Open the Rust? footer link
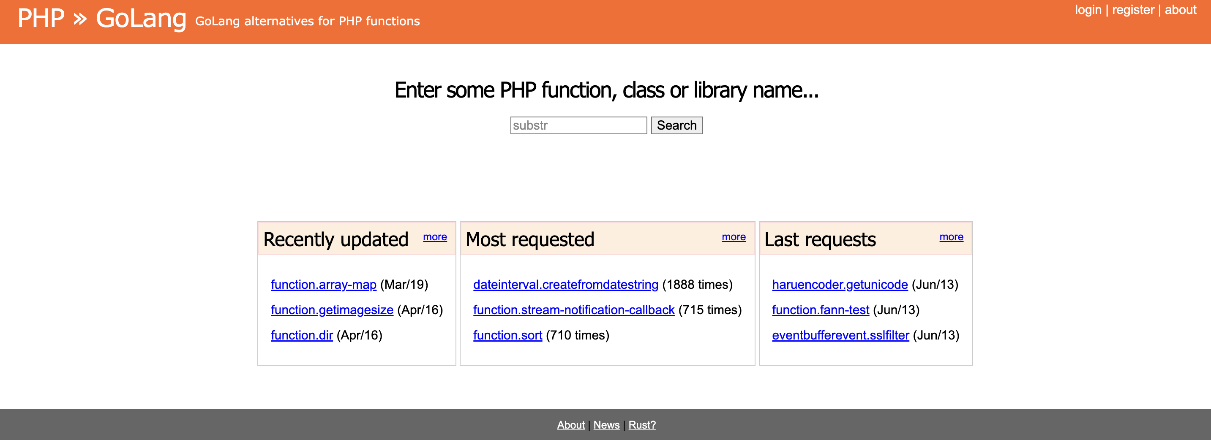The image size is (1211, 440). pos(642,425)
